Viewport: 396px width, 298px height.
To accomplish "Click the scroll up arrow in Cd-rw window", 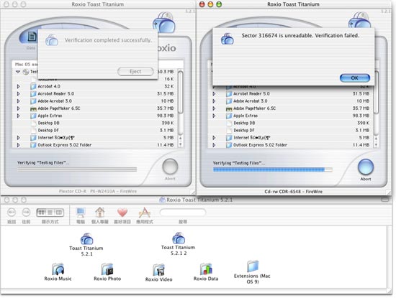I will (x=376, y=139).
